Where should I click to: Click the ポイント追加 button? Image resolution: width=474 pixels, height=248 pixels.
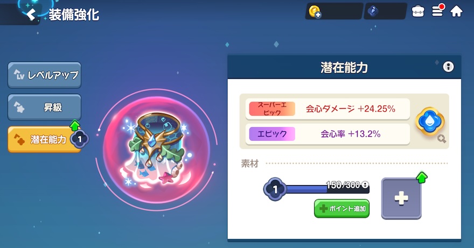(342, 208)
